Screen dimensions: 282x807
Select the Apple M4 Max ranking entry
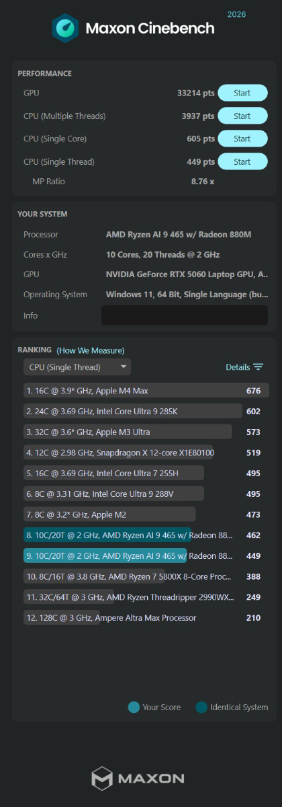point(146,391)
